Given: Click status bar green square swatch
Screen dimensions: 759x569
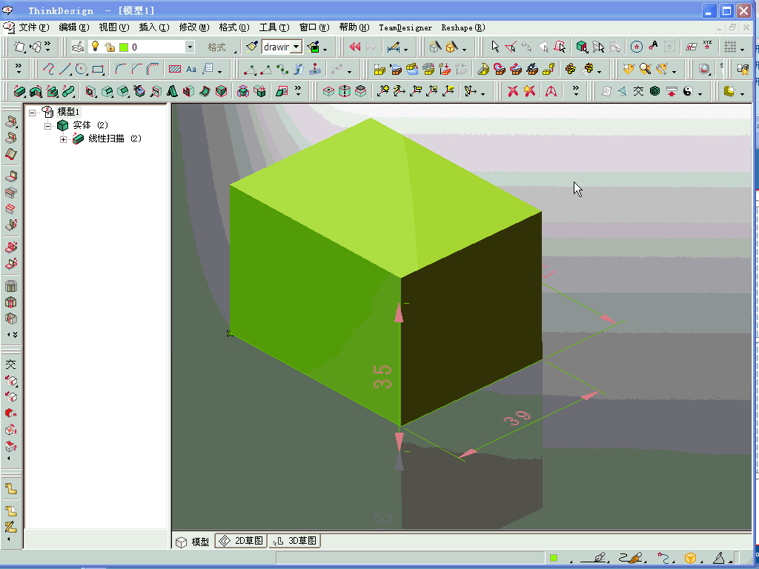Looking at the screenshot, I should (554, 558).
